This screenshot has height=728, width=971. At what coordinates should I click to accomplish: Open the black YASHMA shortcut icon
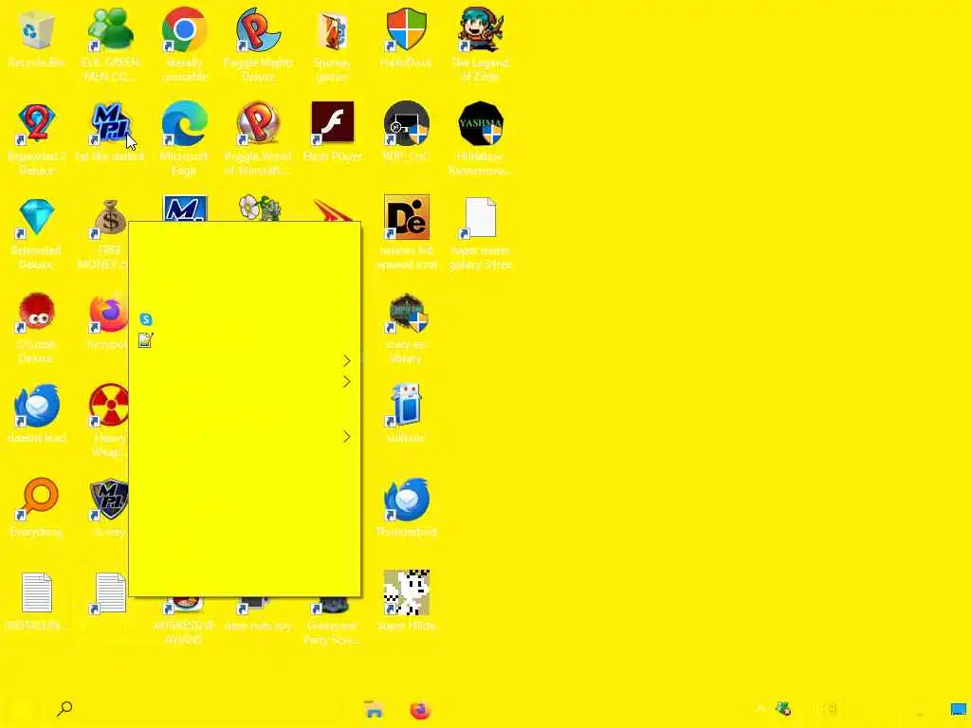[x=480, y=123]
